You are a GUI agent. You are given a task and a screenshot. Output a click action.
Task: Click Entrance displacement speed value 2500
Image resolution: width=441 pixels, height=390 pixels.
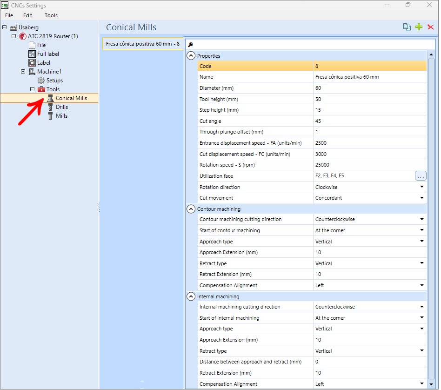(370, 143)
